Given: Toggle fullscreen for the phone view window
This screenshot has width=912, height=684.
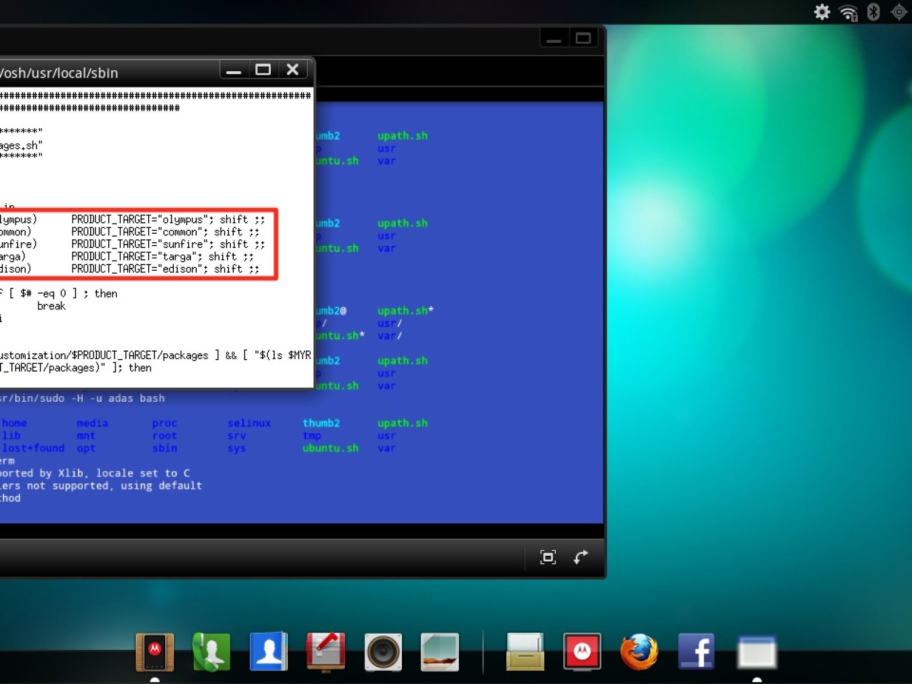Looking at the screenshot, I should click(548, 557).
